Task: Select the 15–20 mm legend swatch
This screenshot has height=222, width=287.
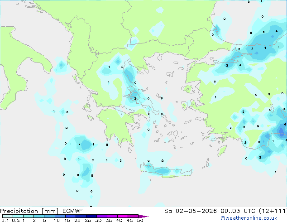Action: point(70,216)
